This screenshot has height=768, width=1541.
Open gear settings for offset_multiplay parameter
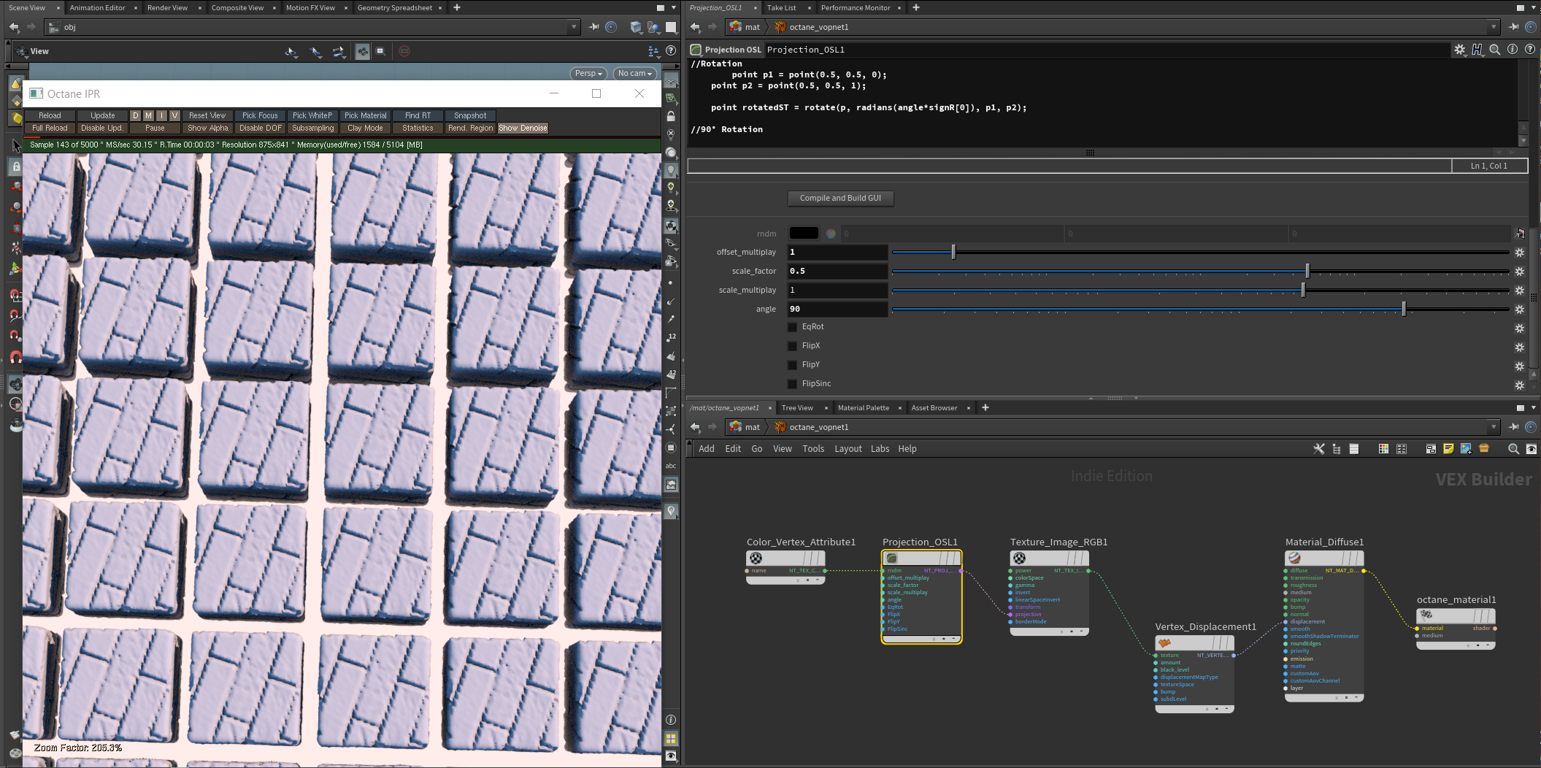(1519, 253)
